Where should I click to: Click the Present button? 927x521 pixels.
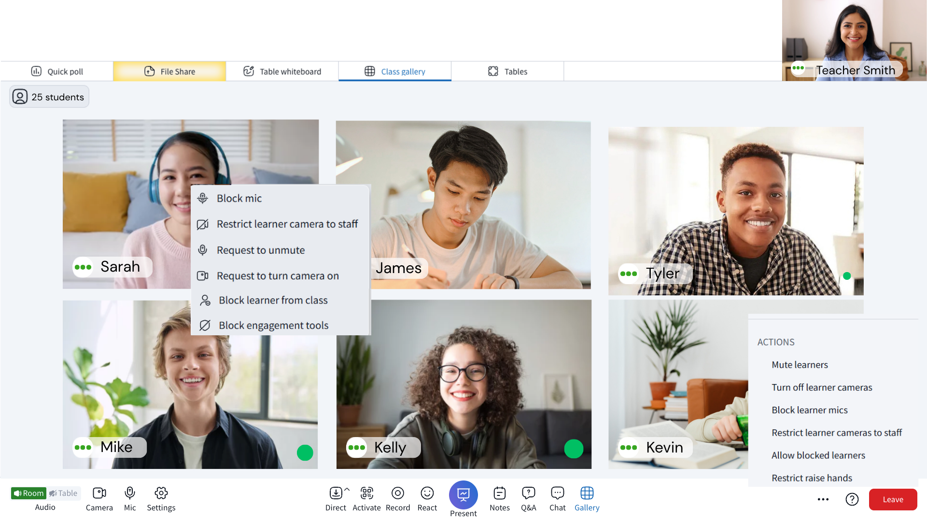[463, 495]
